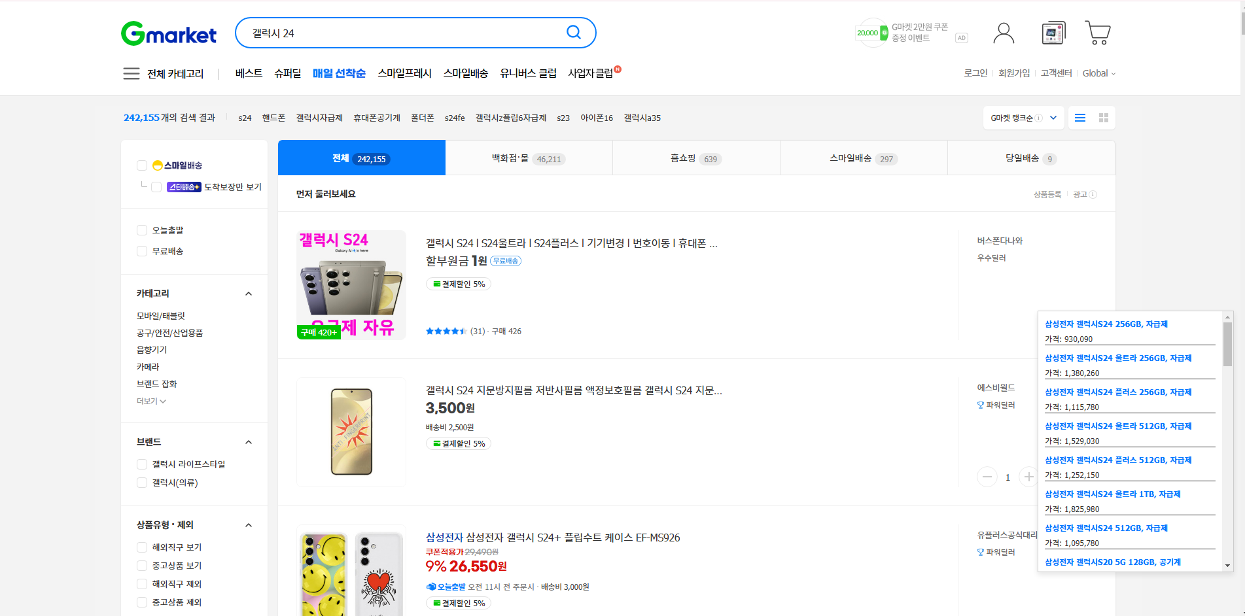1245x616 pixels.
Task: Click the Gmarket logo
Action: click(x=169, y=33)
